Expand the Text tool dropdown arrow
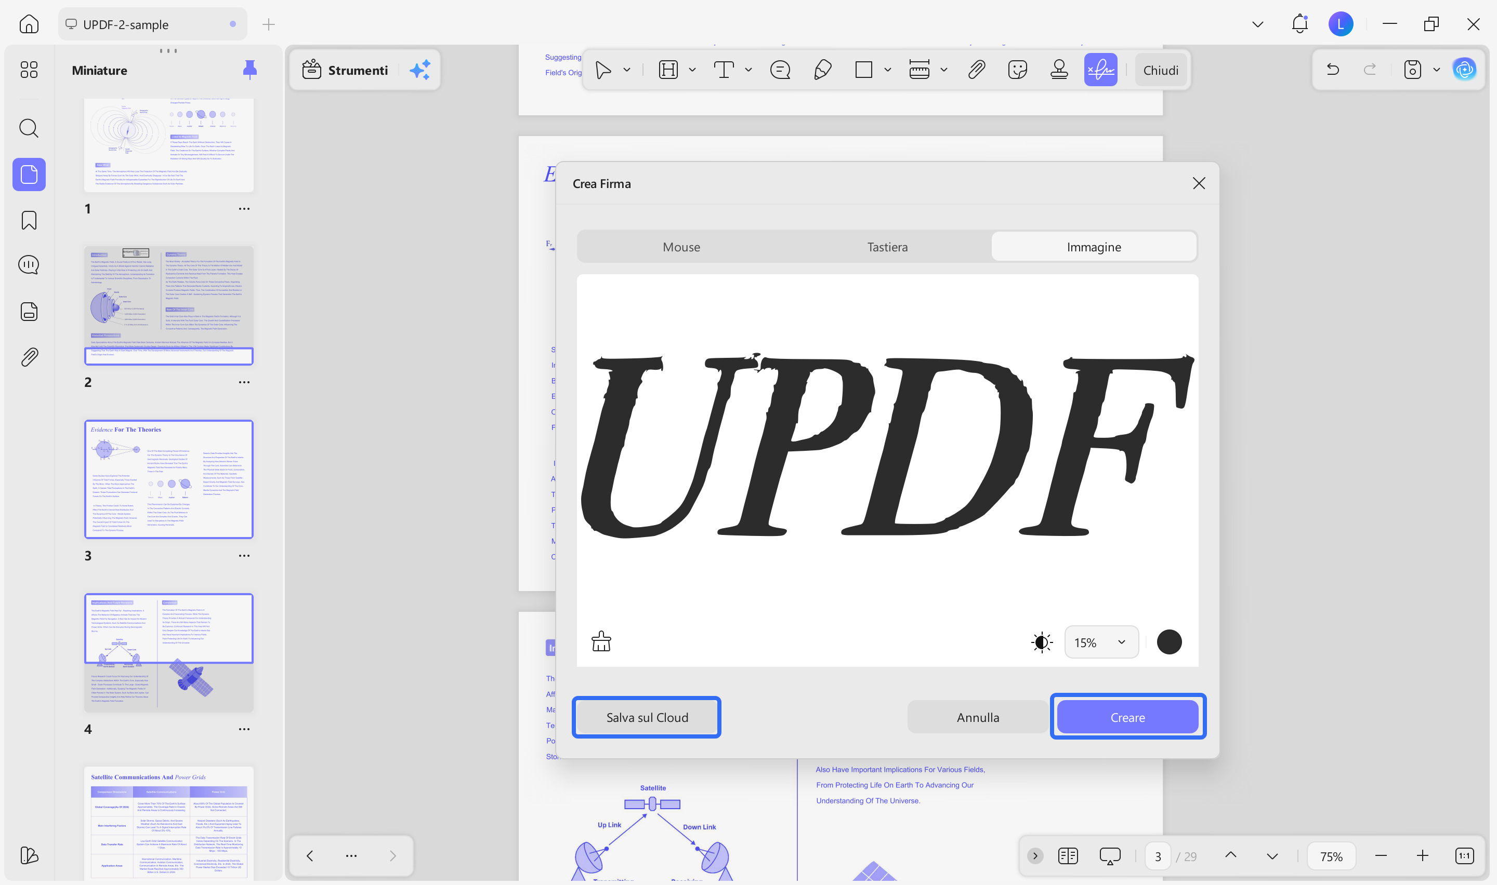This screenshot has height=885, width=1497. 748,70
